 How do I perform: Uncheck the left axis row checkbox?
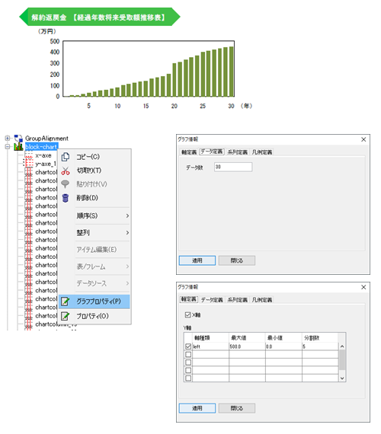tap(188, 346)
